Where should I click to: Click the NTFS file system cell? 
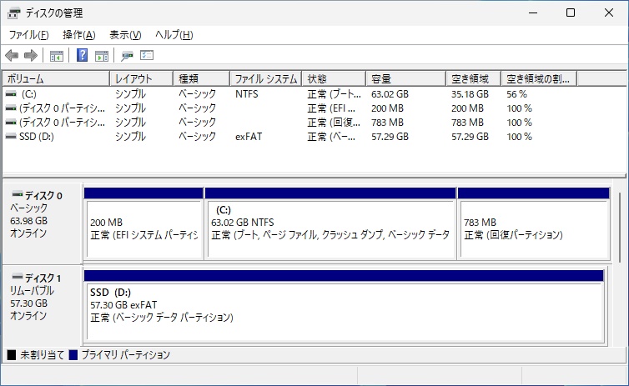[x=247, y=94]
